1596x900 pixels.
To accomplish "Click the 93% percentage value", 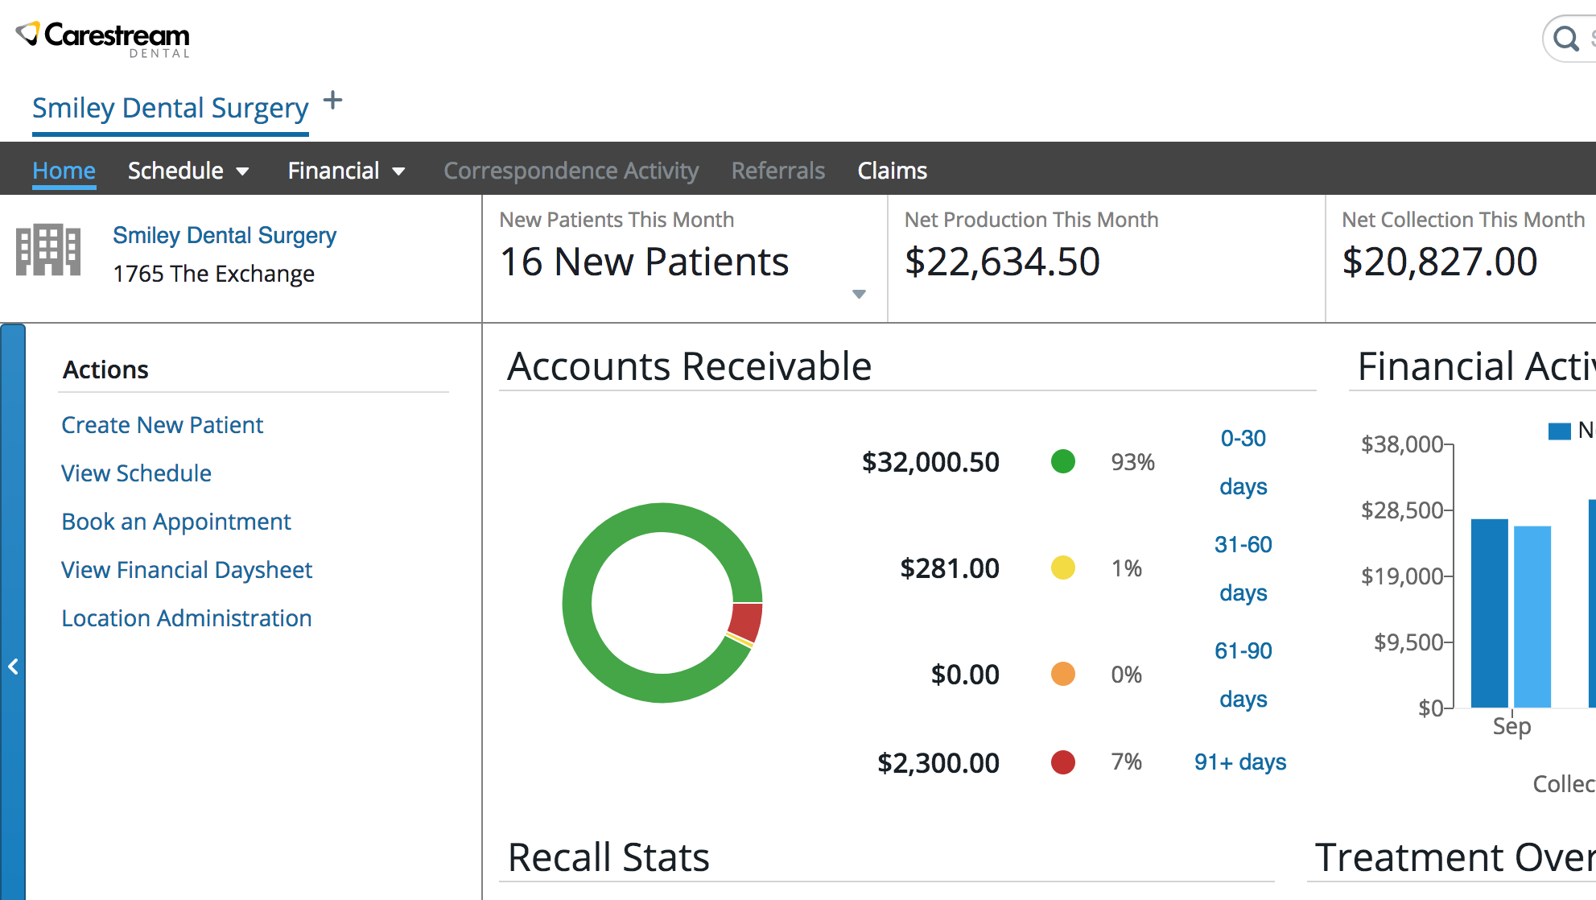I will pyautogui.click(x=1133, y=462).
